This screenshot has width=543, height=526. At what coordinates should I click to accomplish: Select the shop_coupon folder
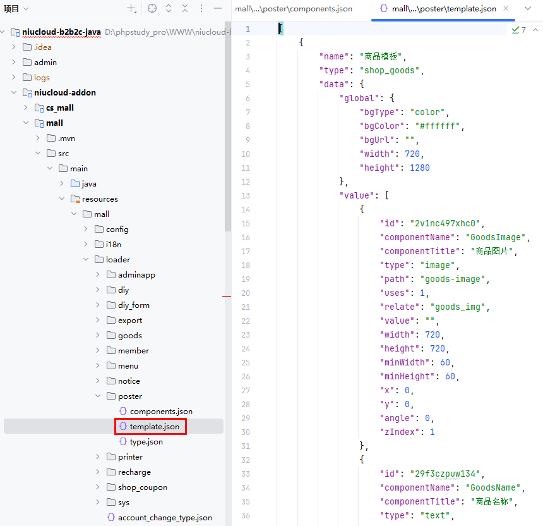tap(142, 487)
